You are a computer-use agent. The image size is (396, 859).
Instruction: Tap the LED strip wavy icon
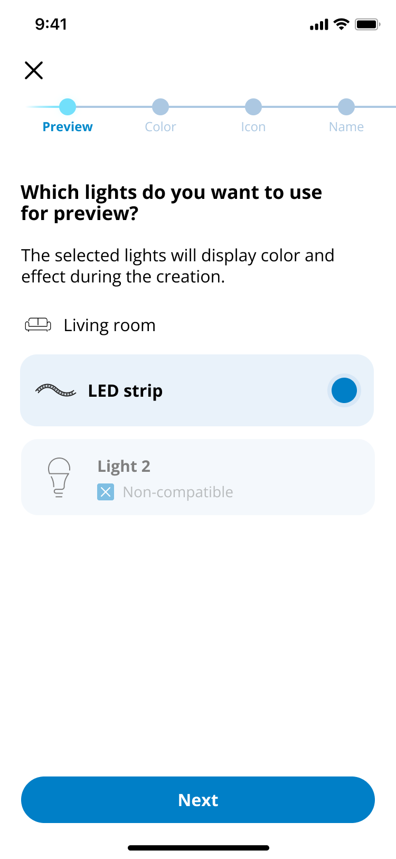[x=55, y=391]
